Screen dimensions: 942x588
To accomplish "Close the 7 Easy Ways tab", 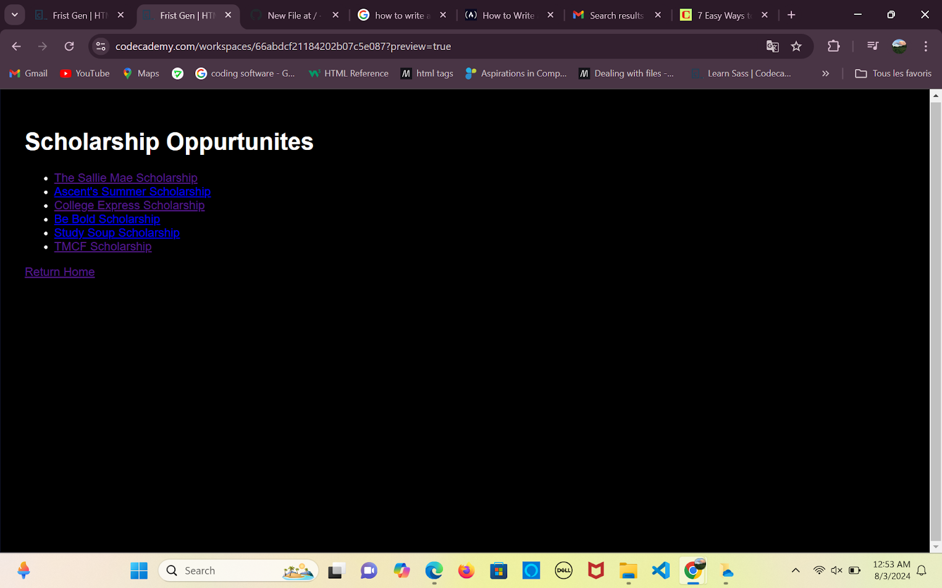I will pos(765,15).
